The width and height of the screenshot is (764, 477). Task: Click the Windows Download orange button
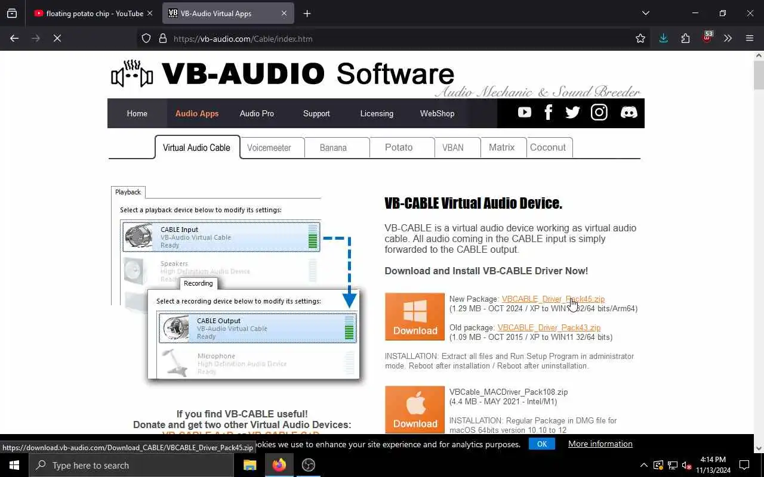tap(415, 317)
